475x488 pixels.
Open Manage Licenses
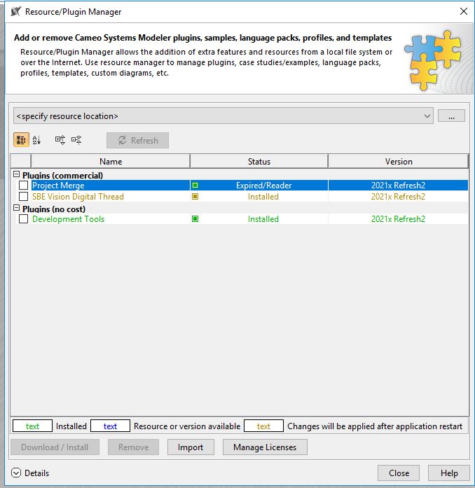pyautogui.click(x=265, y=447)
